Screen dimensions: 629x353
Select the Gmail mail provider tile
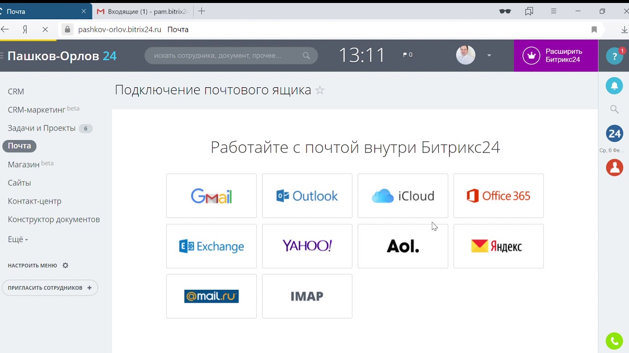(211, 196)
